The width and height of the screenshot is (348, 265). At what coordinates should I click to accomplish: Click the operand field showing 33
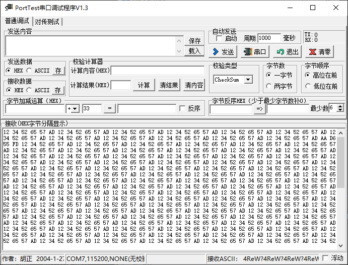[92, 108]
